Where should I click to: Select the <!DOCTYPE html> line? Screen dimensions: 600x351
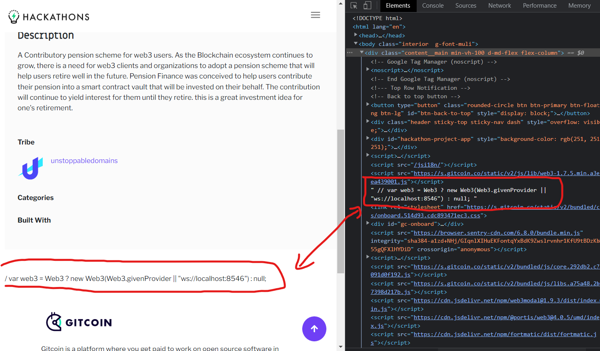pyautogui.click(x=378, y=18)
